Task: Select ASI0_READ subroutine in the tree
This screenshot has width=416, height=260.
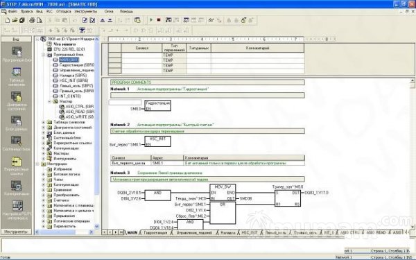Action: (x=79, y=112)
